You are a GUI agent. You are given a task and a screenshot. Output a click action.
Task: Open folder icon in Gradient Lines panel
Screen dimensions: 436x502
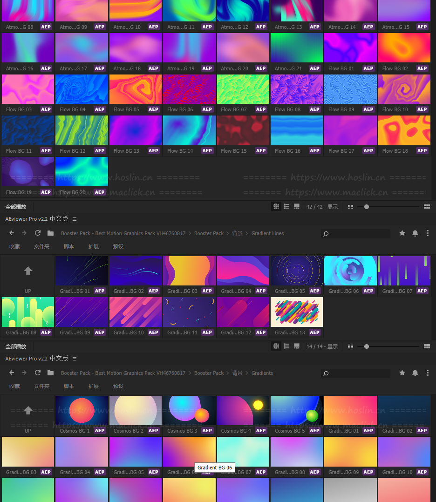(x=50, y=233)
